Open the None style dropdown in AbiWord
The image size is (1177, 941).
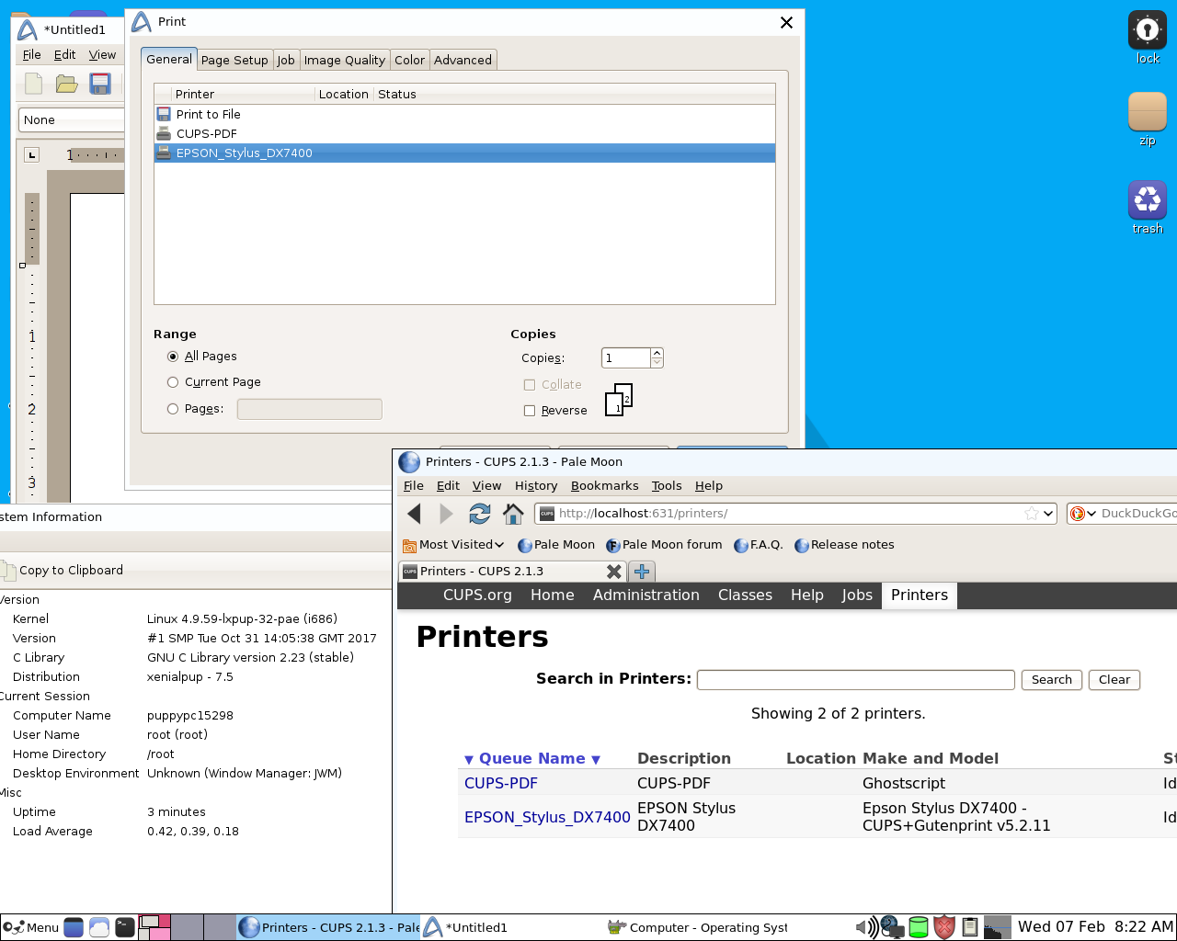click(72, 120)
